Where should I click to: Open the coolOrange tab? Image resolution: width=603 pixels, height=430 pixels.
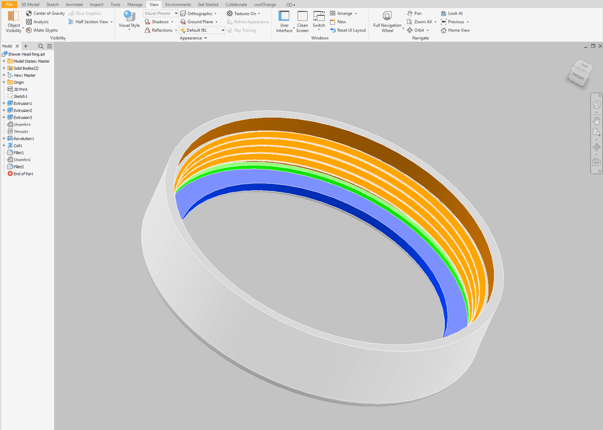click(265, 4)
